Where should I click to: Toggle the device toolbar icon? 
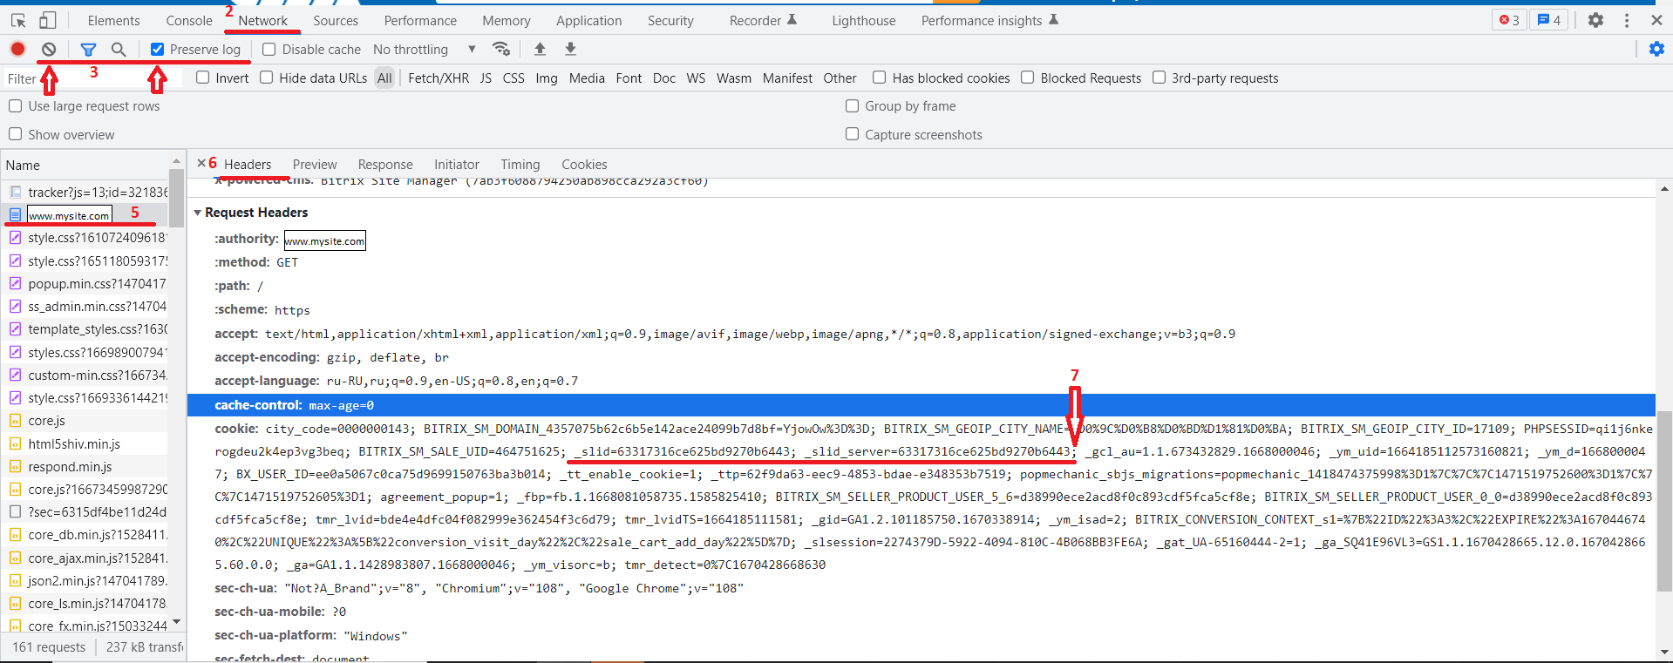click(x=48, y=20)
